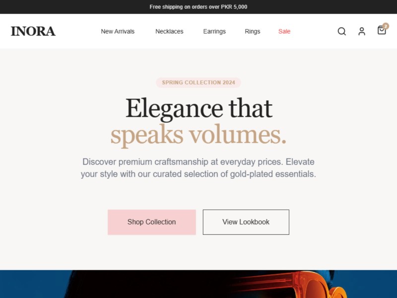Open the shopping bag cart icon
This screenshot has height=298, width=397.
pyautogui.click(x=382, y=30)
